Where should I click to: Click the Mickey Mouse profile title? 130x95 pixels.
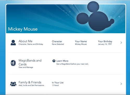coord(23,29)
